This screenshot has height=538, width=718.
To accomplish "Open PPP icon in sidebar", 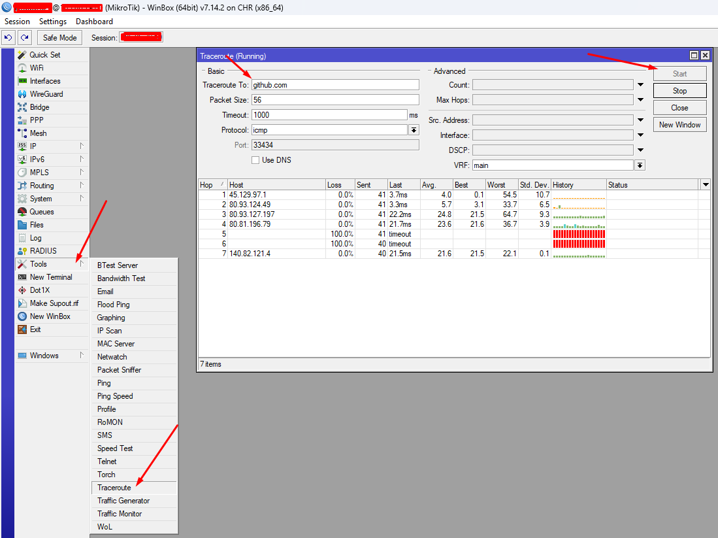I will pos(22,120).
